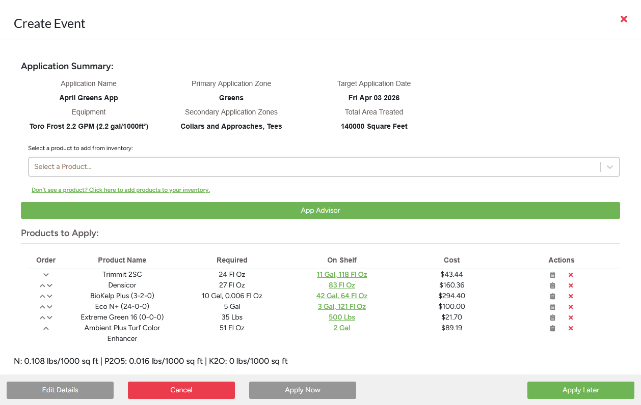Move Eco N+ up in order
The width and height of the screenshot is (641, 405).
click(42, 307)
